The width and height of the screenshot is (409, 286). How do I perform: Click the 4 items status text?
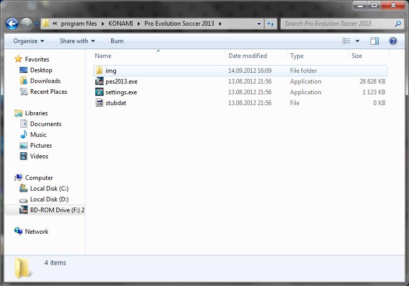55,263
